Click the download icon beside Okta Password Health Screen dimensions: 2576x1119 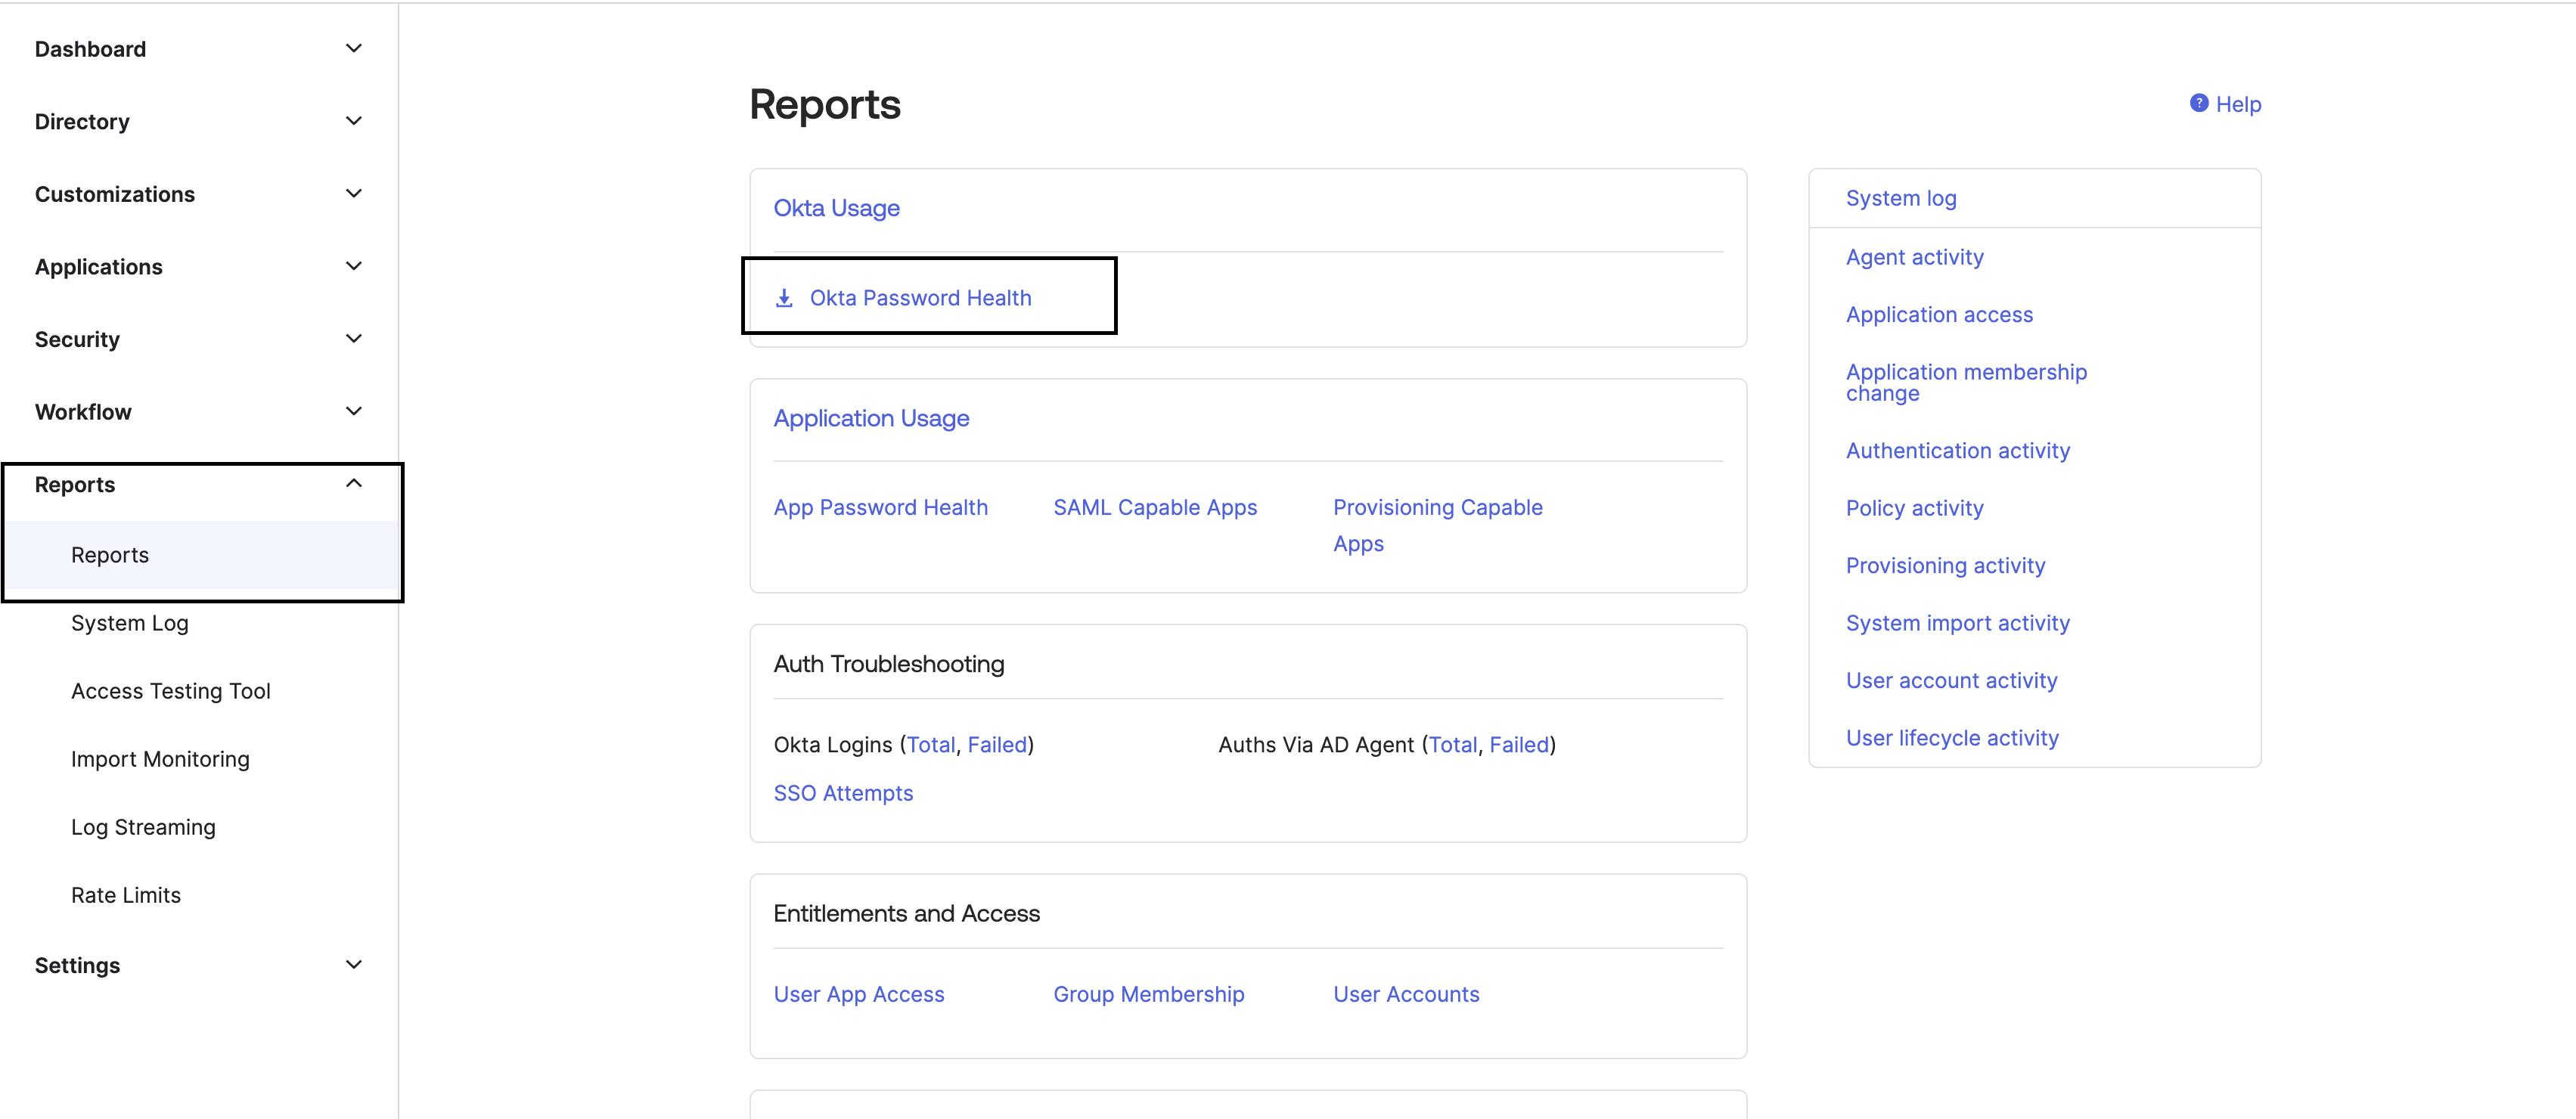click(784, 298)
